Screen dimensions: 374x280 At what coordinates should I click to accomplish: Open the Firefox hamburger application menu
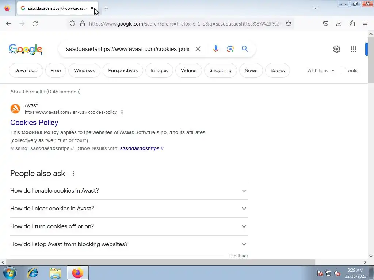365,23
